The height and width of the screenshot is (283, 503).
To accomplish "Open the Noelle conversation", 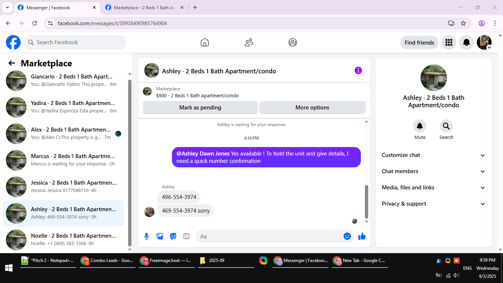I will pos(64,240).
